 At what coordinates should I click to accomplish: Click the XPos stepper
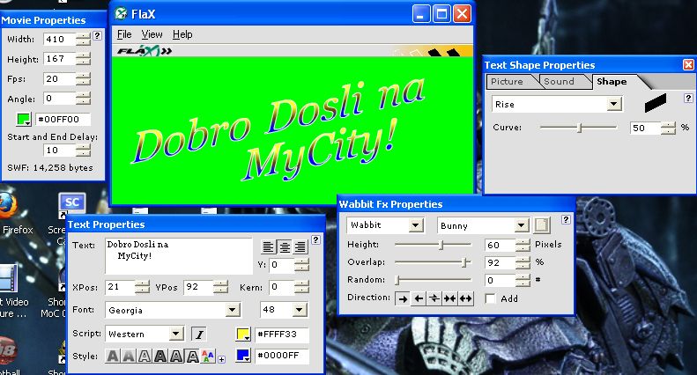tap(142, 287)
